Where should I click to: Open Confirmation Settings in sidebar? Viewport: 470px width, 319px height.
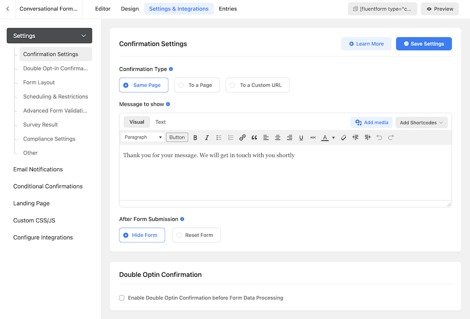pyautogui.click(x=56, y=54)
